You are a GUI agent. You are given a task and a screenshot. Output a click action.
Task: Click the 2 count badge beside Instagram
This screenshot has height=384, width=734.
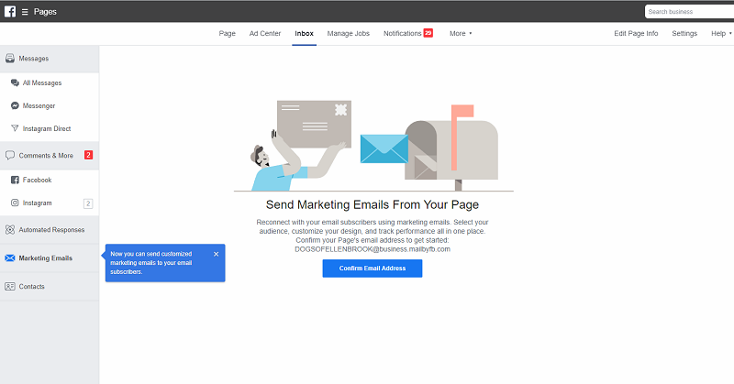click(x=88, y=203)
